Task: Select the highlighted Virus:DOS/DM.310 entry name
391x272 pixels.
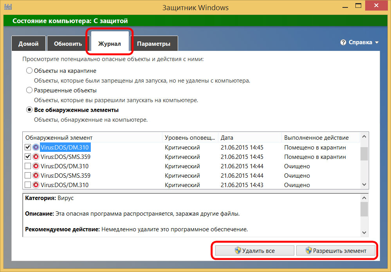Action: click(x=65, y=147)
